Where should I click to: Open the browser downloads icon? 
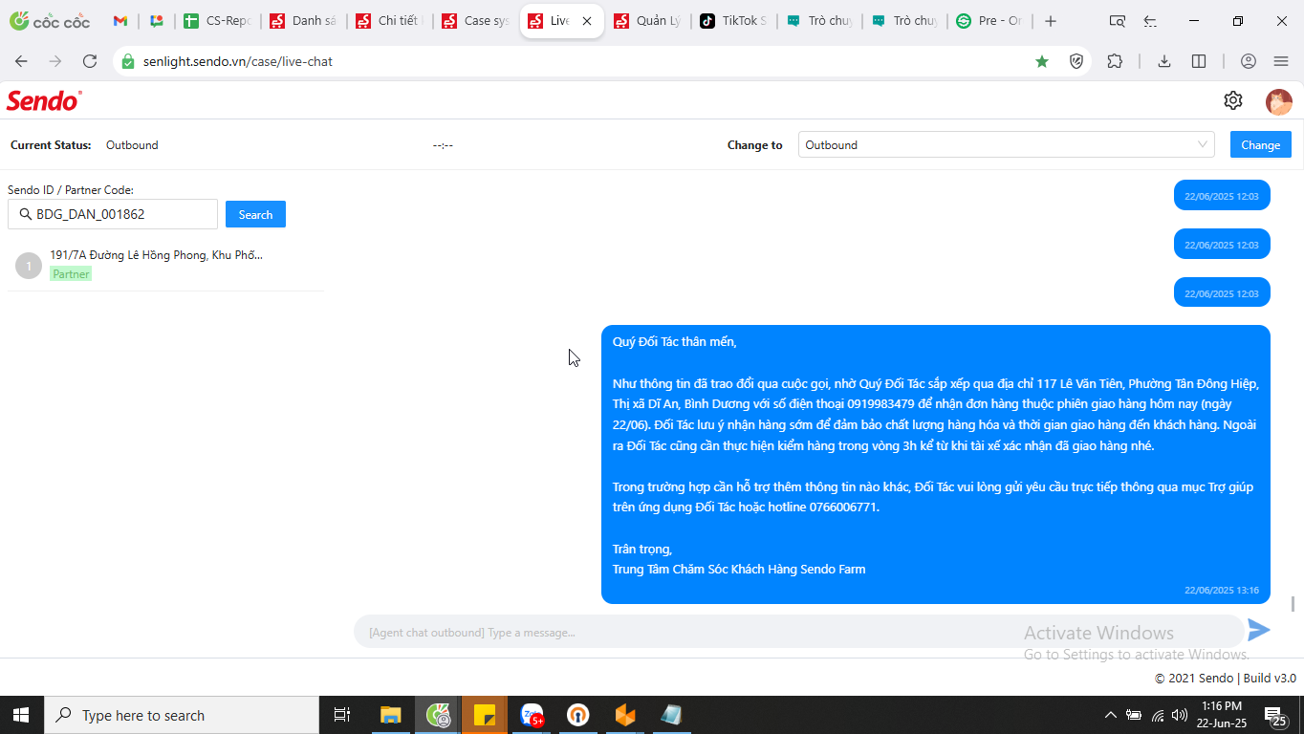[1163, 61]
